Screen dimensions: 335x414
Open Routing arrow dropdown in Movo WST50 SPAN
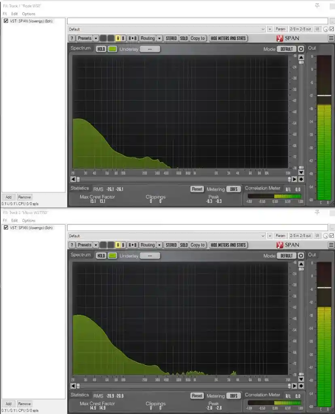pos(159,245)
